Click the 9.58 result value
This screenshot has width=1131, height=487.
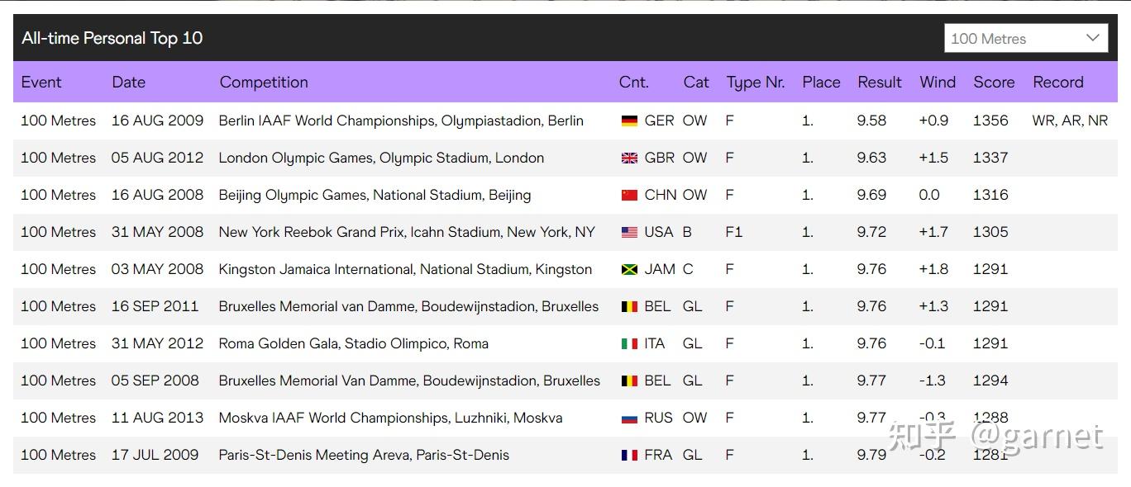point(871,121)
